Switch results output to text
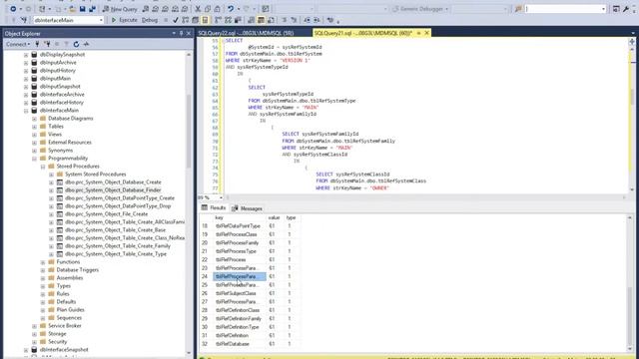 pos(251,20)
